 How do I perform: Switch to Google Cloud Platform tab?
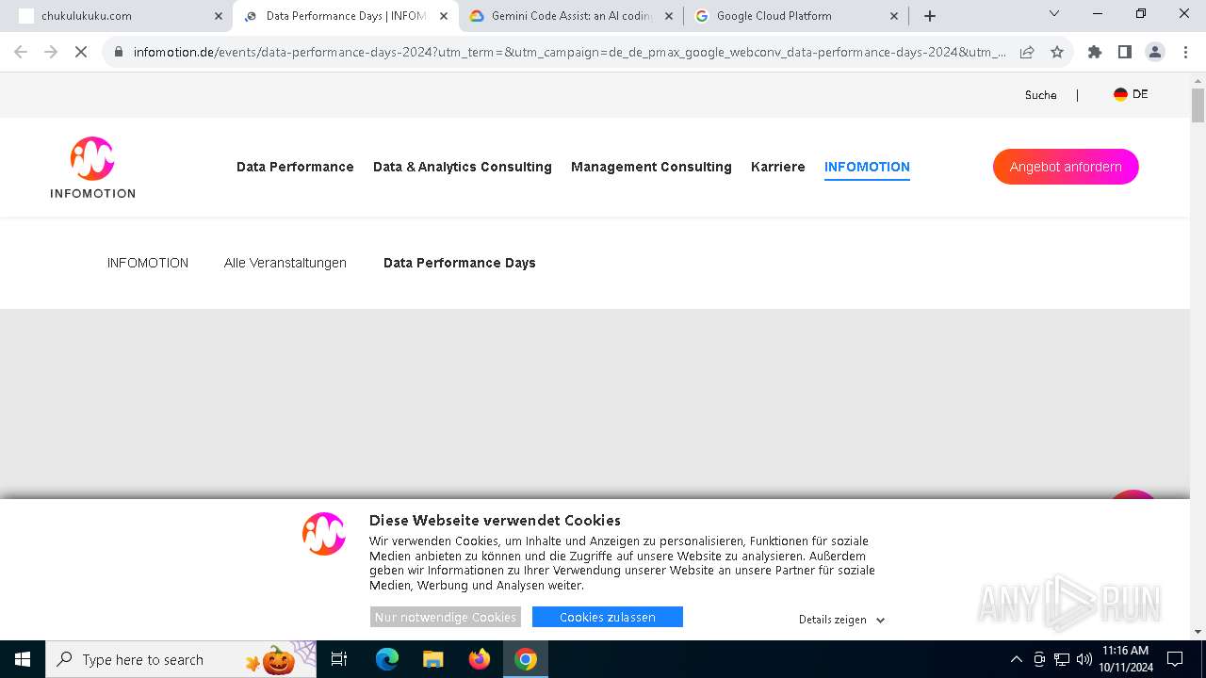797,16
